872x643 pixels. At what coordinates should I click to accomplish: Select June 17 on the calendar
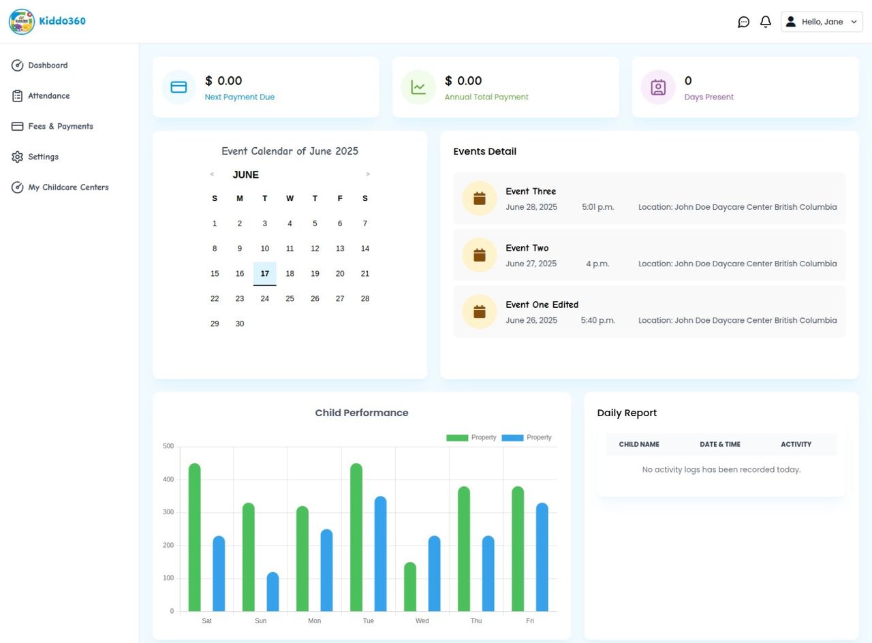pyautogui.click(x=264, y=274)
